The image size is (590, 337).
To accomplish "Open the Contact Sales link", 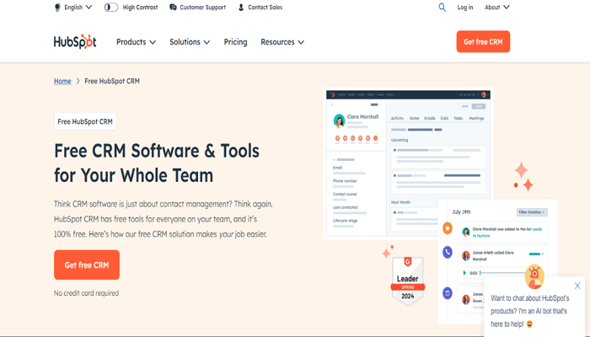I will pyautogui.click(x=265, y=7).
